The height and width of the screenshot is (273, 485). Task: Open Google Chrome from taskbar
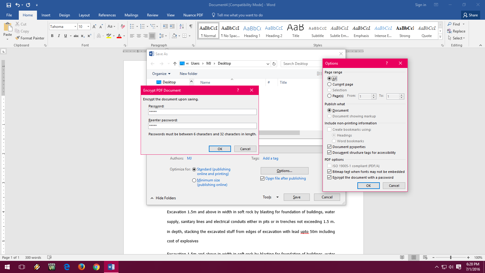tap(96, 267)
